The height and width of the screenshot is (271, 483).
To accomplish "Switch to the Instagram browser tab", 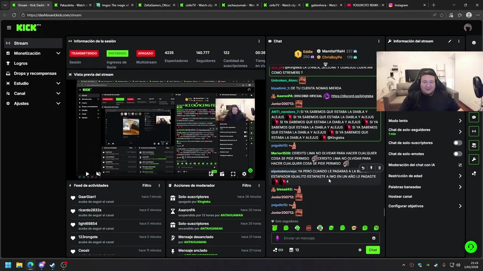I will coord(407,5).
